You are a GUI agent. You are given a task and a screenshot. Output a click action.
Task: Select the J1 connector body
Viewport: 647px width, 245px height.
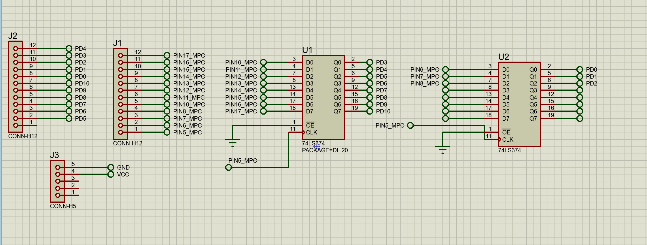(x=120, y=94)
